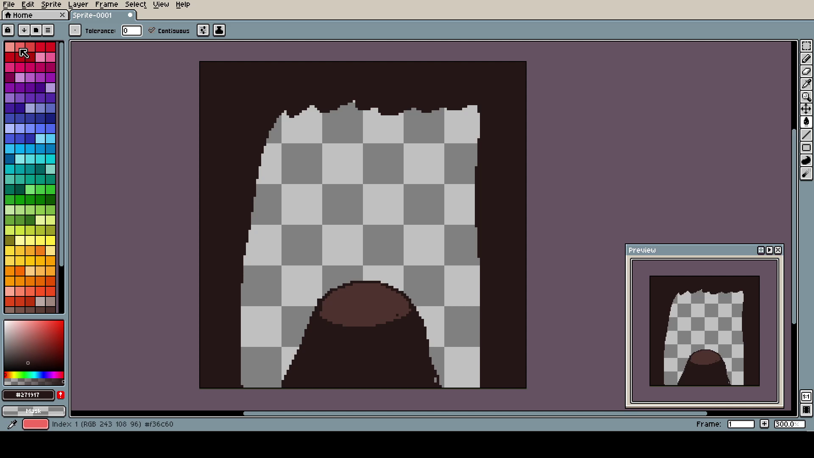Play animation in the Preview window
The image size is (814, 458).
(769, 250)
